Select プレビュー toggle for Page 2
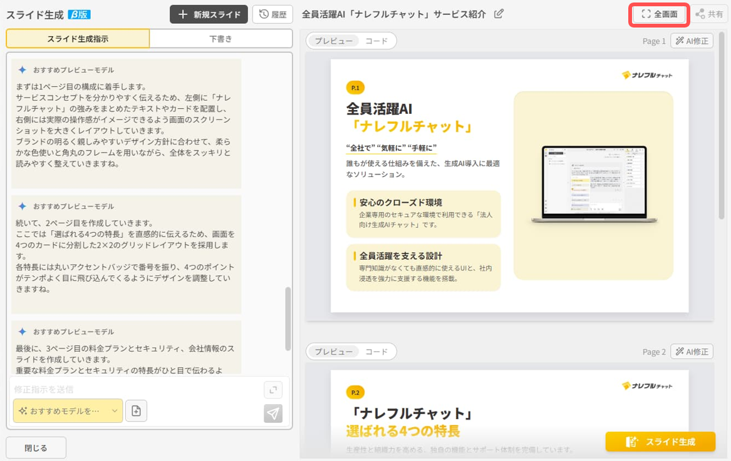The width and height of the screenshot is (731, 461). click(x=333, y=352)
